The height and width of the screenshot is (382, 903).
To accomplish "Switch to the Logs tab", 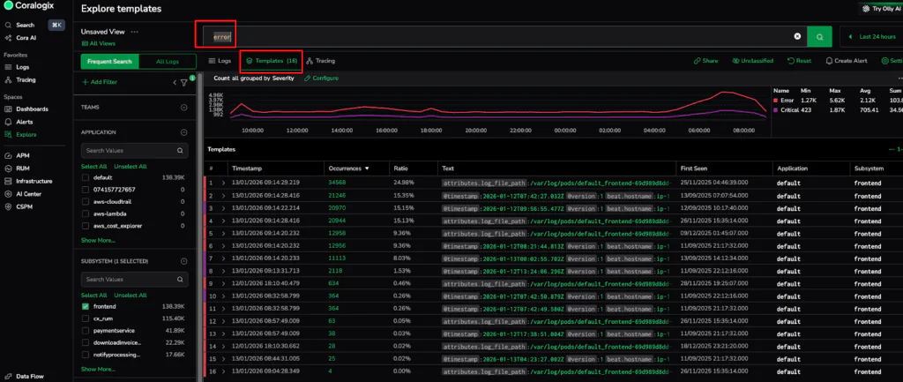I will (220, 61).
